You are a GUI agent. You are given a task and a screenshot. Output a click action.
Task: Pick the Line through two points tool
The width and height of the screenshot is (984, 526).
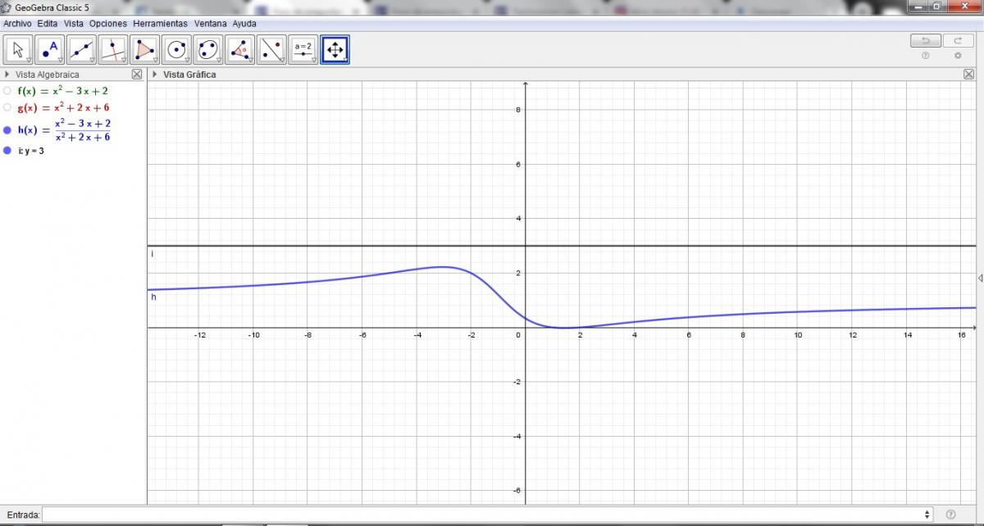(x=81, y=50)
